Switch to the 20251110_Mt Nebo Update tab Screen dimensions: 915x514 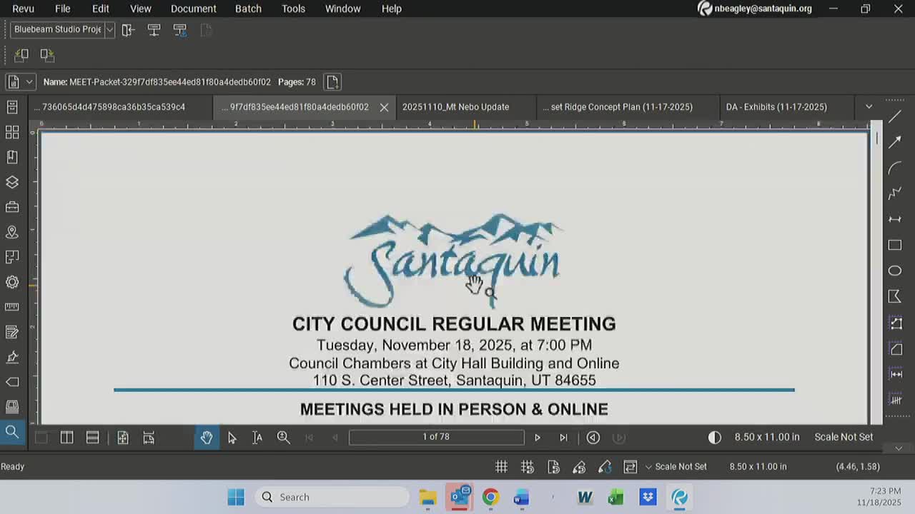point(455,106)
